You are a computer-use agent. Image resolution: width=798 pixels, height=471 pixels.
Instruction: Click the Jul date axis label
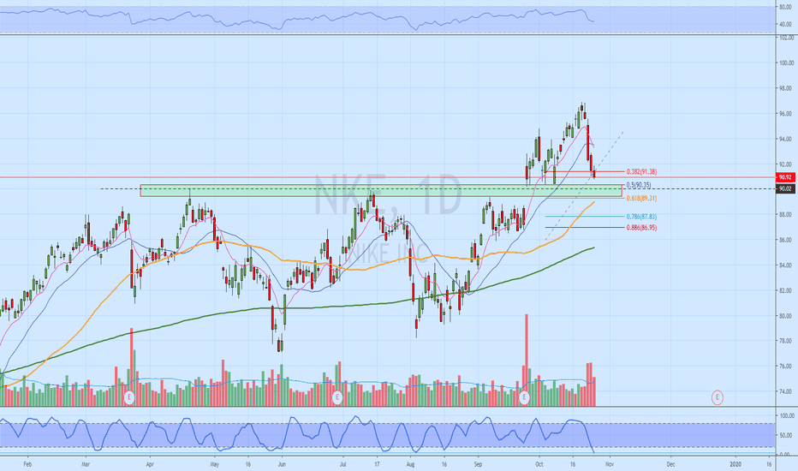[343, 464]
